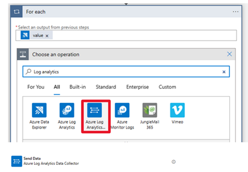
Task: Select the Send Data action text
Action: tap(32, 158)
